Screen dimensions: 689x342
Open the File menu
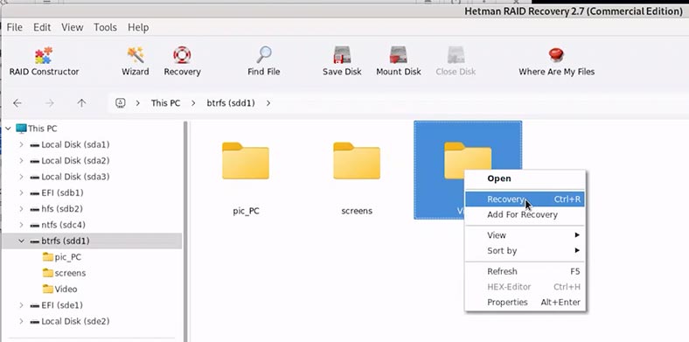click(15, 27)
